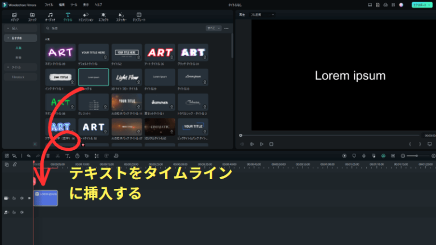Select the Cinematic 3D metal title thumbnail
The image size is (436, 245).
pyautogui.click(x=160, y=127)
